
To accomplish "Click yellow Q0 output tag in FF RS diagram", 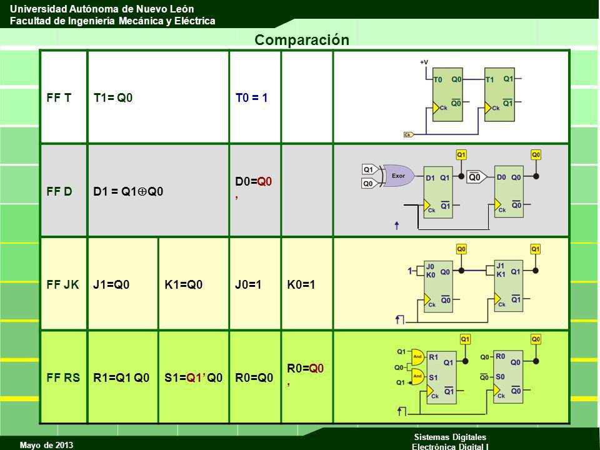I will pyautogui.click(x=536, y=339).
